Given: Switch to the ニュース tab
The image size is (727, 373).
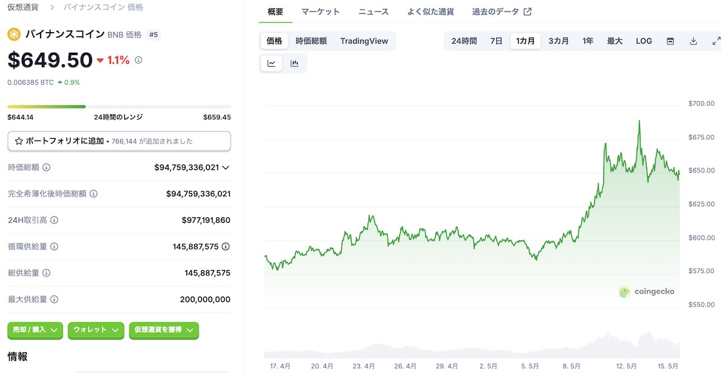Looking at the screenshot, I should coord(374,12).
